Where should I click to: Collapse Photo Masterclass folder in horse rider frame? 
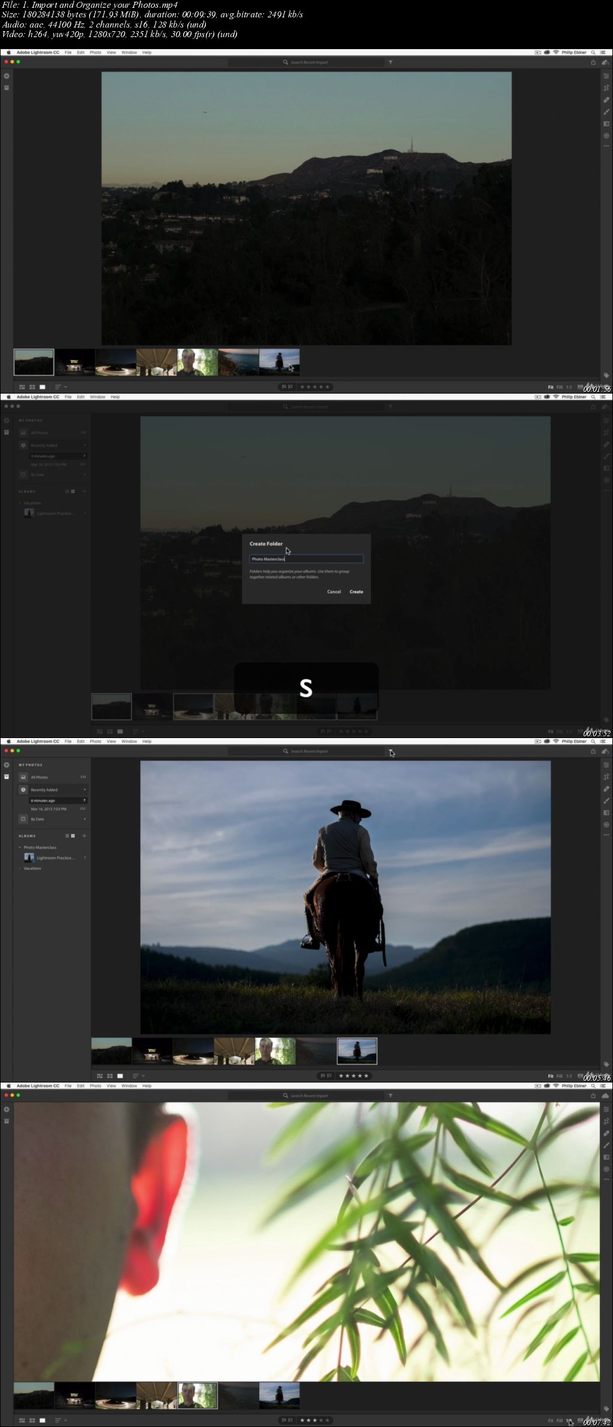[x=20, y=848]
